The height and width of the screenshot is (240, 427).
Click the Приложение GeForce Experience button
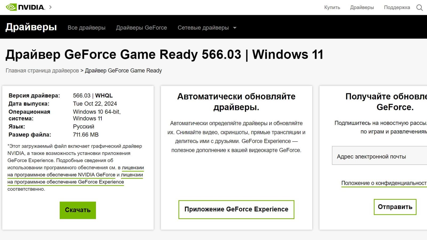(236, 209)
